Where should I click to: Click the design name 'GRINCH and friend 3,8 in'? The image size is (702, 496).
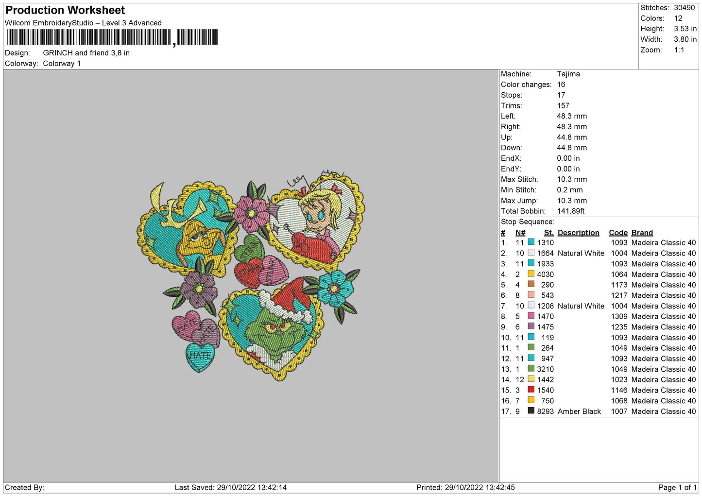pos(86,53)
